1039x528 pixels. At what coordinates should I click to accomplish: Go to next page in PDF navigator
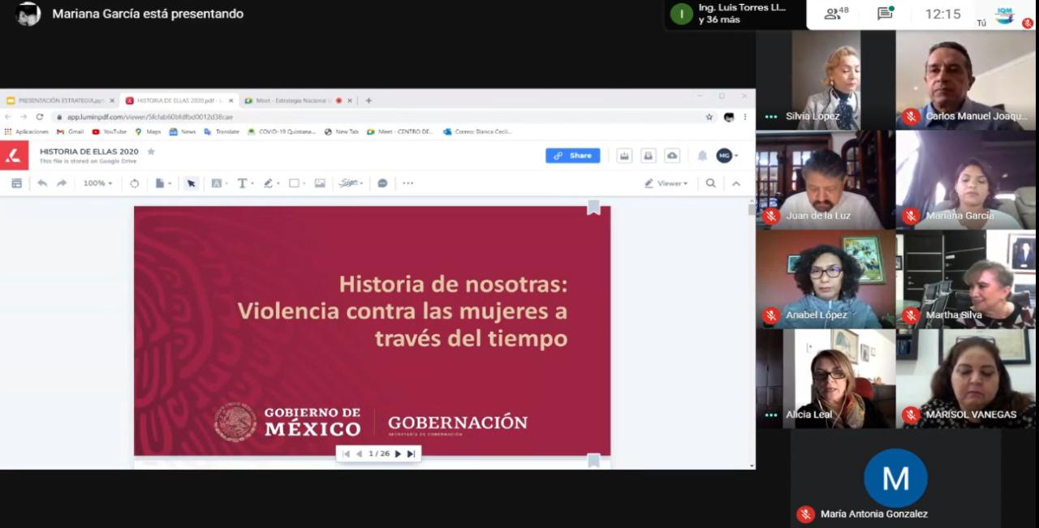398,454
